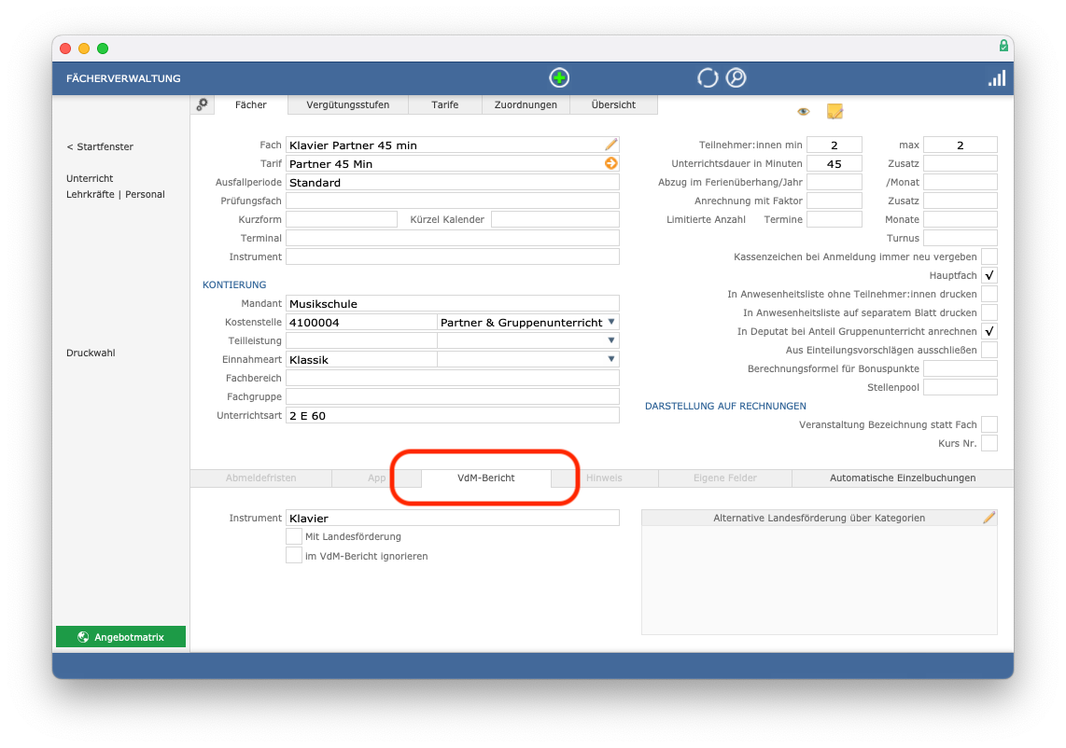Tick im VdM-Bericht ignorieren checkbox
The width and height of the screenshot is (1066, 748).
tap(294, 556)
